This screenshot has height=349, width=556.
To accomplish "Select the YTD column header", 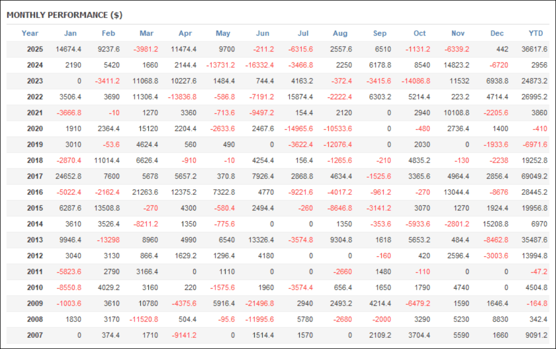I will click(x=536, y=33).
